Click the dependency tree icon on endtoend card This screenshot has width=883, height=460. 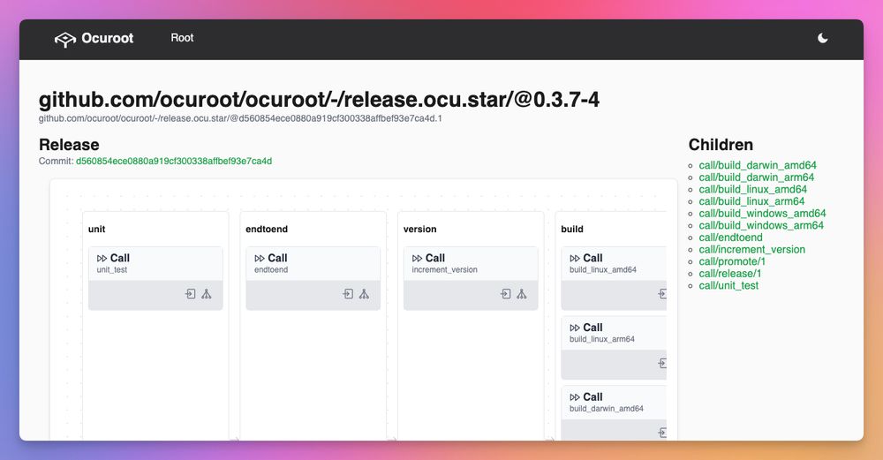pos(365,294)
